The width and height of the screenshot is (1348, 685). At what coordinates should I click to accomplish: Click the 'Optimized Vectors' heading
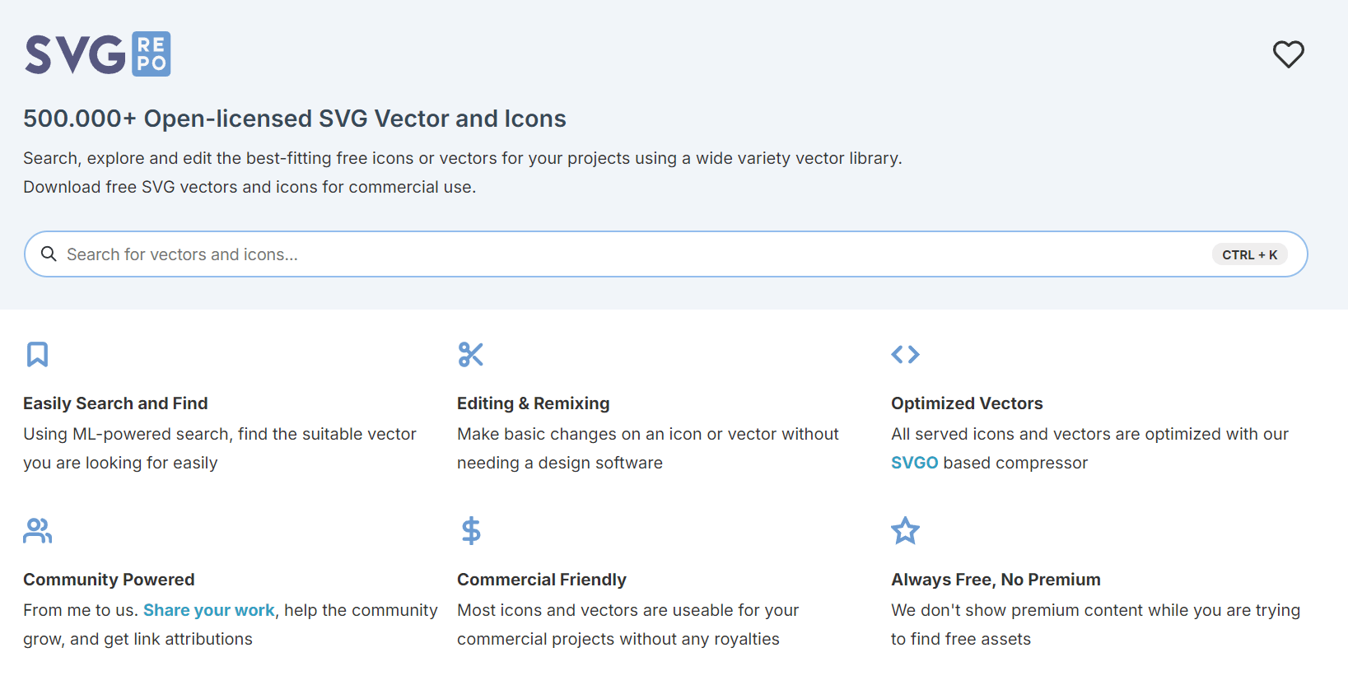[967, 403]
